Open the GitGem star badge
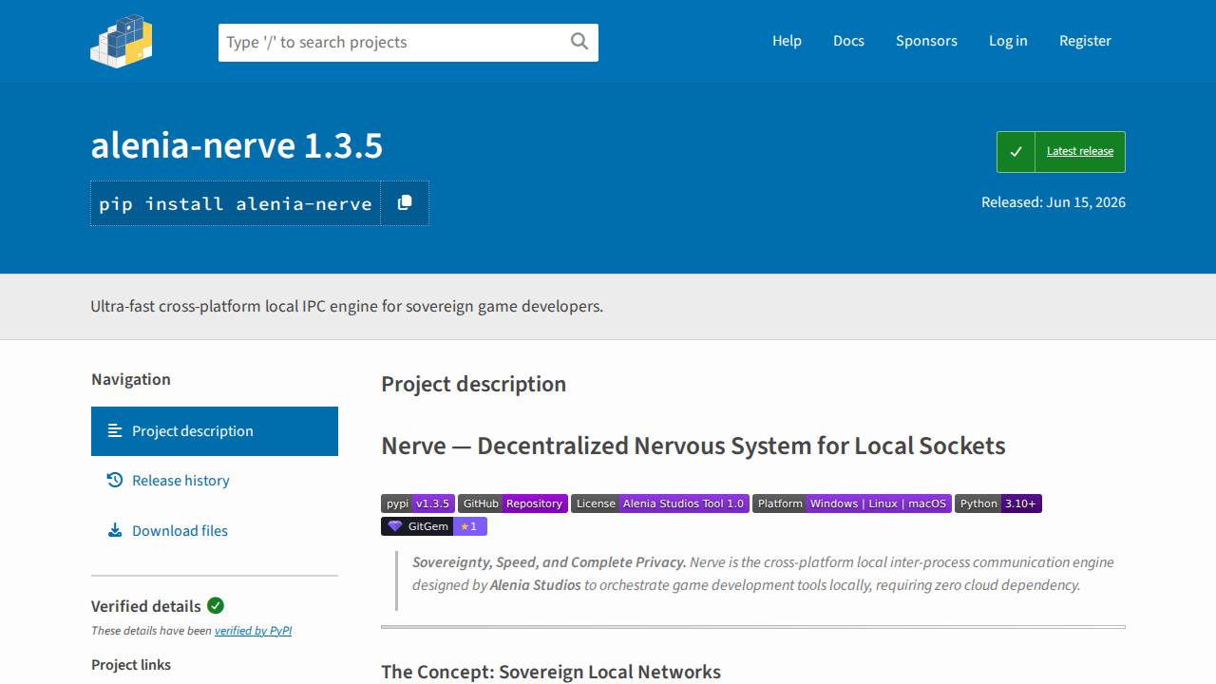 [x=434, y=526]
